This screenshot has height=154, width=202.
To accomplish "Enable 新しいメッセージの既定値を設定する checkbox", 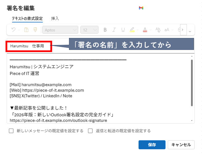I will [11, 131].
